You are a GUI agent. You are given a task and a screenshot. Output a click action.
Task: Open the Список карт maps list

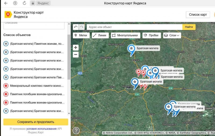pyautogui.click(x=198, y=14)
